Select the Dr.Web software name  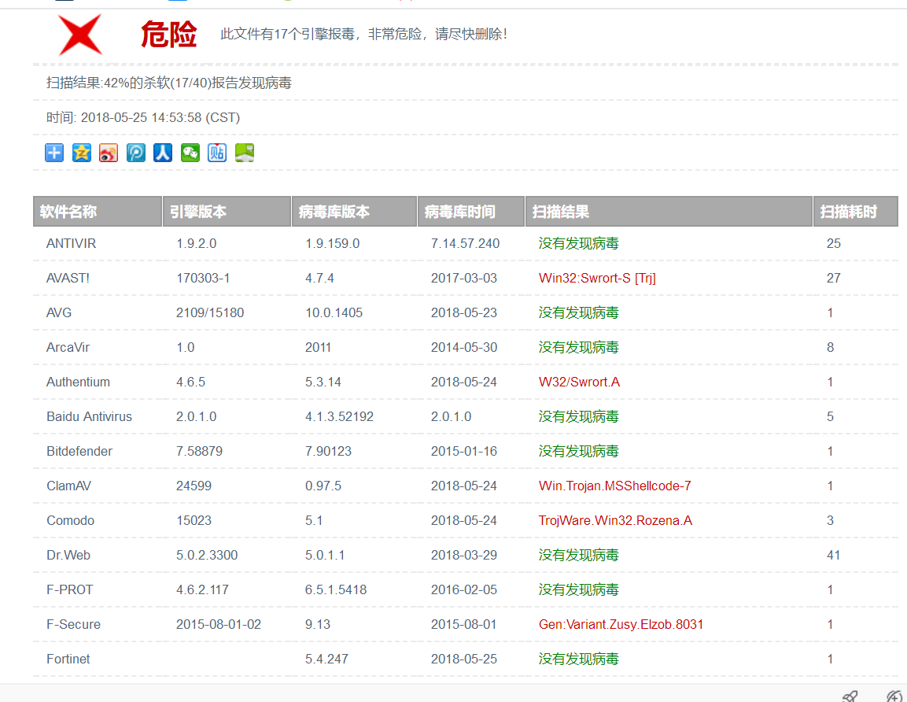[68, 556]
